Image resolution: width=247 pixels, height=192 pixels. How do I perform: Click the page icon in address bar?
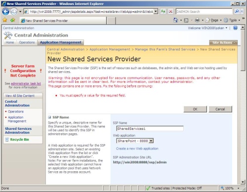tap(26, 11)
